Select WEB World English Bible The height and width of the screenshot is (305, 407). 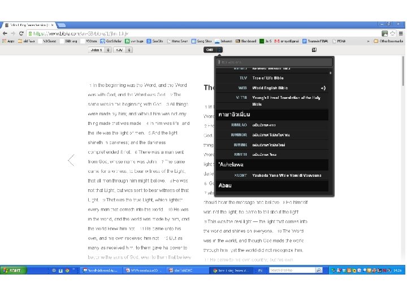[272, 88]
